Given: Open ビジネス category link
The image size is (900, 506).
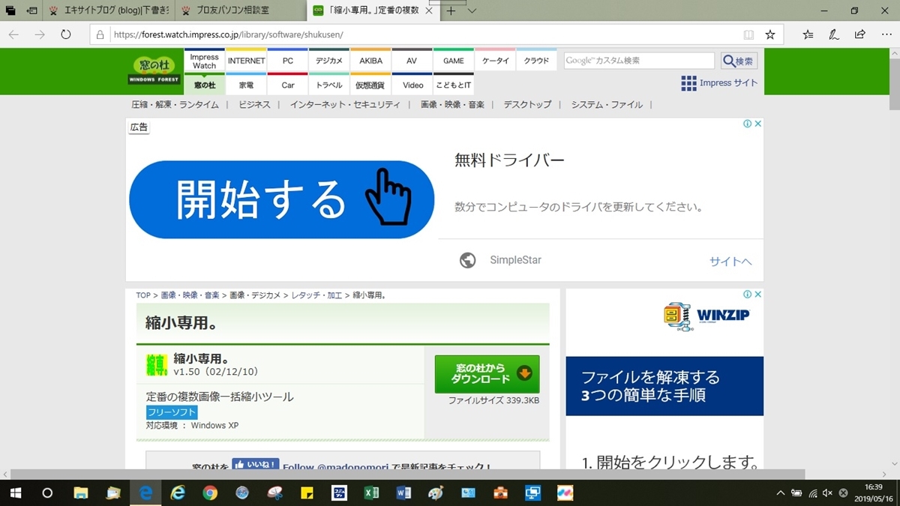Looking at the screenshot, I should pos(254,105).
